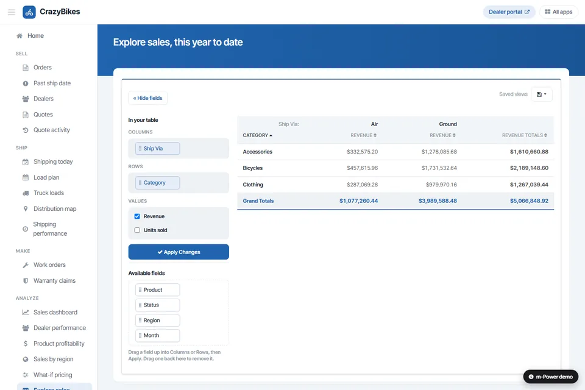Click the Home house icon

[x=19, y=36]
